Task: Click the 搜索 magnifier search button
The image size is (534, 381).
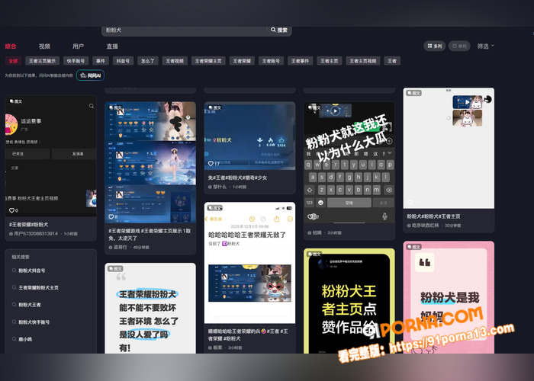Action: 279,30
